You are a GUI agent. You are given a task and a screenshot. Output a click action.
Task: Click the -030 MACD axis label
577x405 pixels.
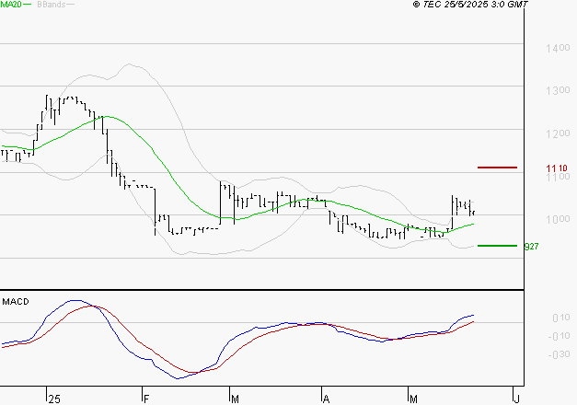[559, 354]
